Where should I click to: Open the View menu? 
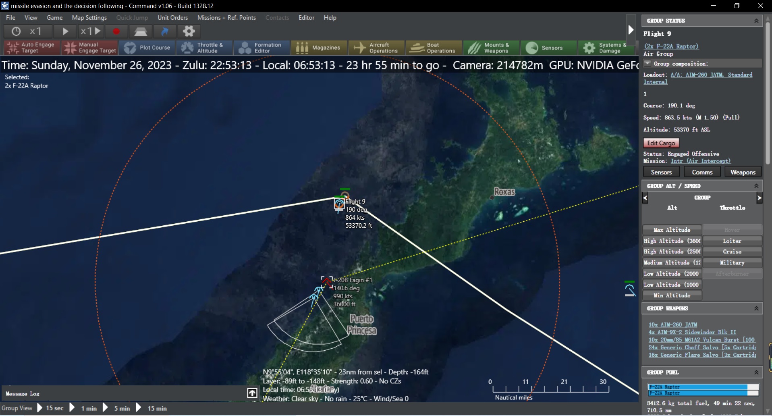pos(31,18)
